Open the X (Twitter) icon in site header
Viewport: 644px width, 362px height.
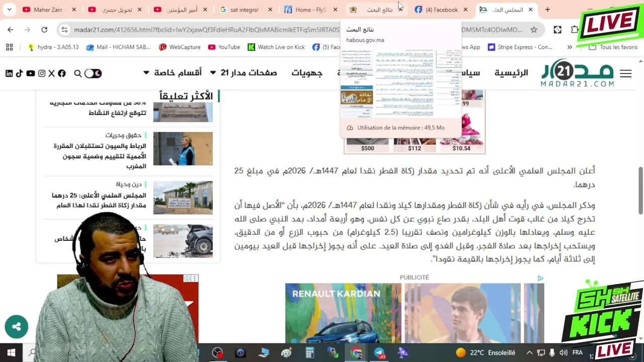point(51,73)
